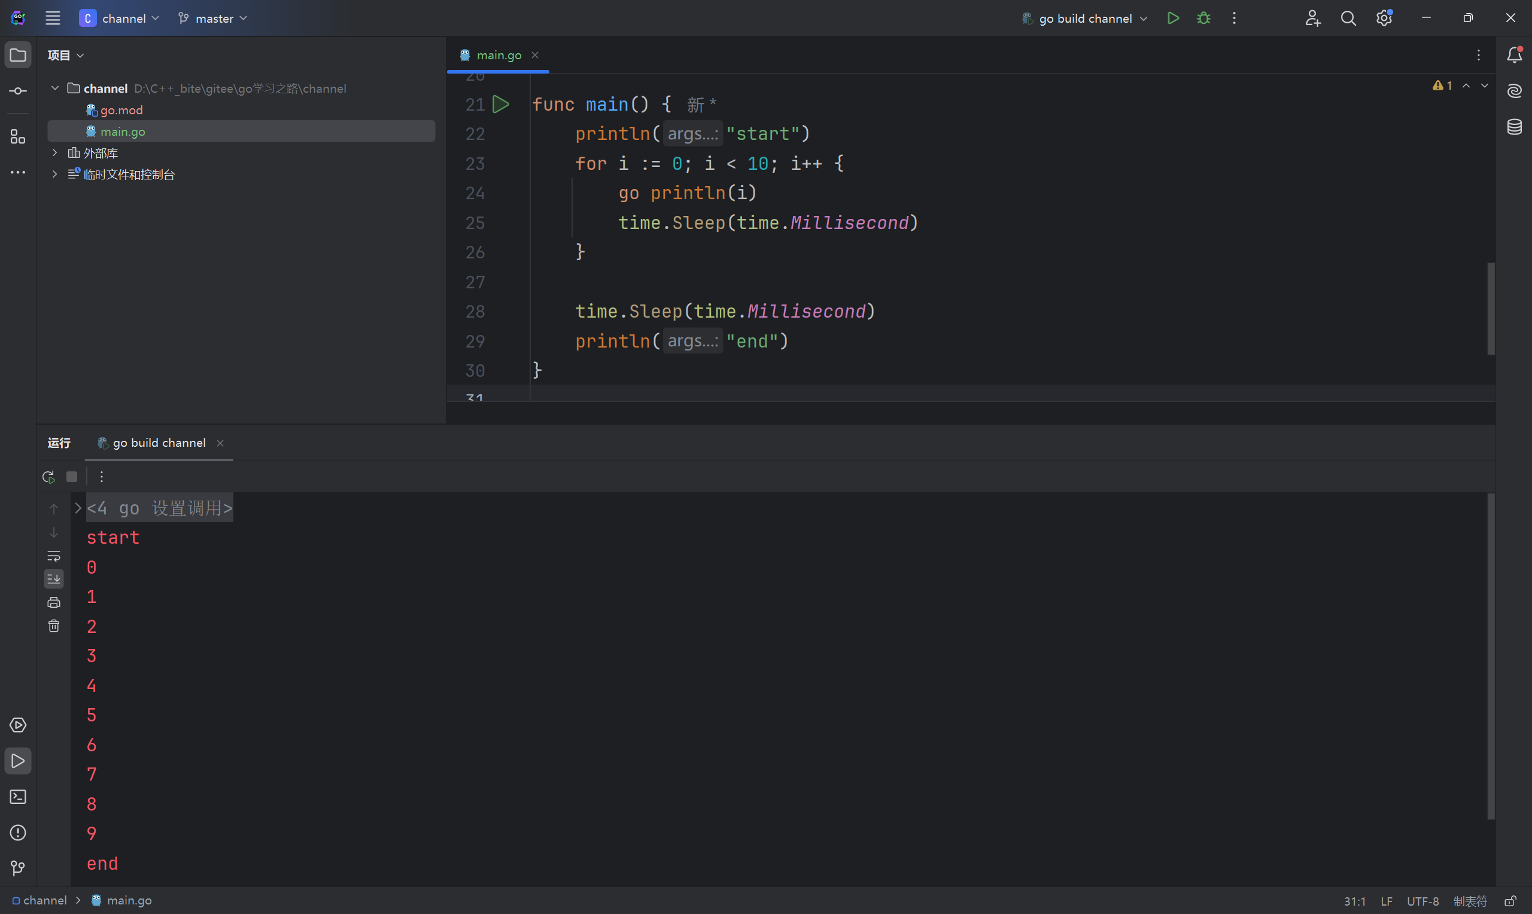Start debugging with the bug icon

[1203, 19]
